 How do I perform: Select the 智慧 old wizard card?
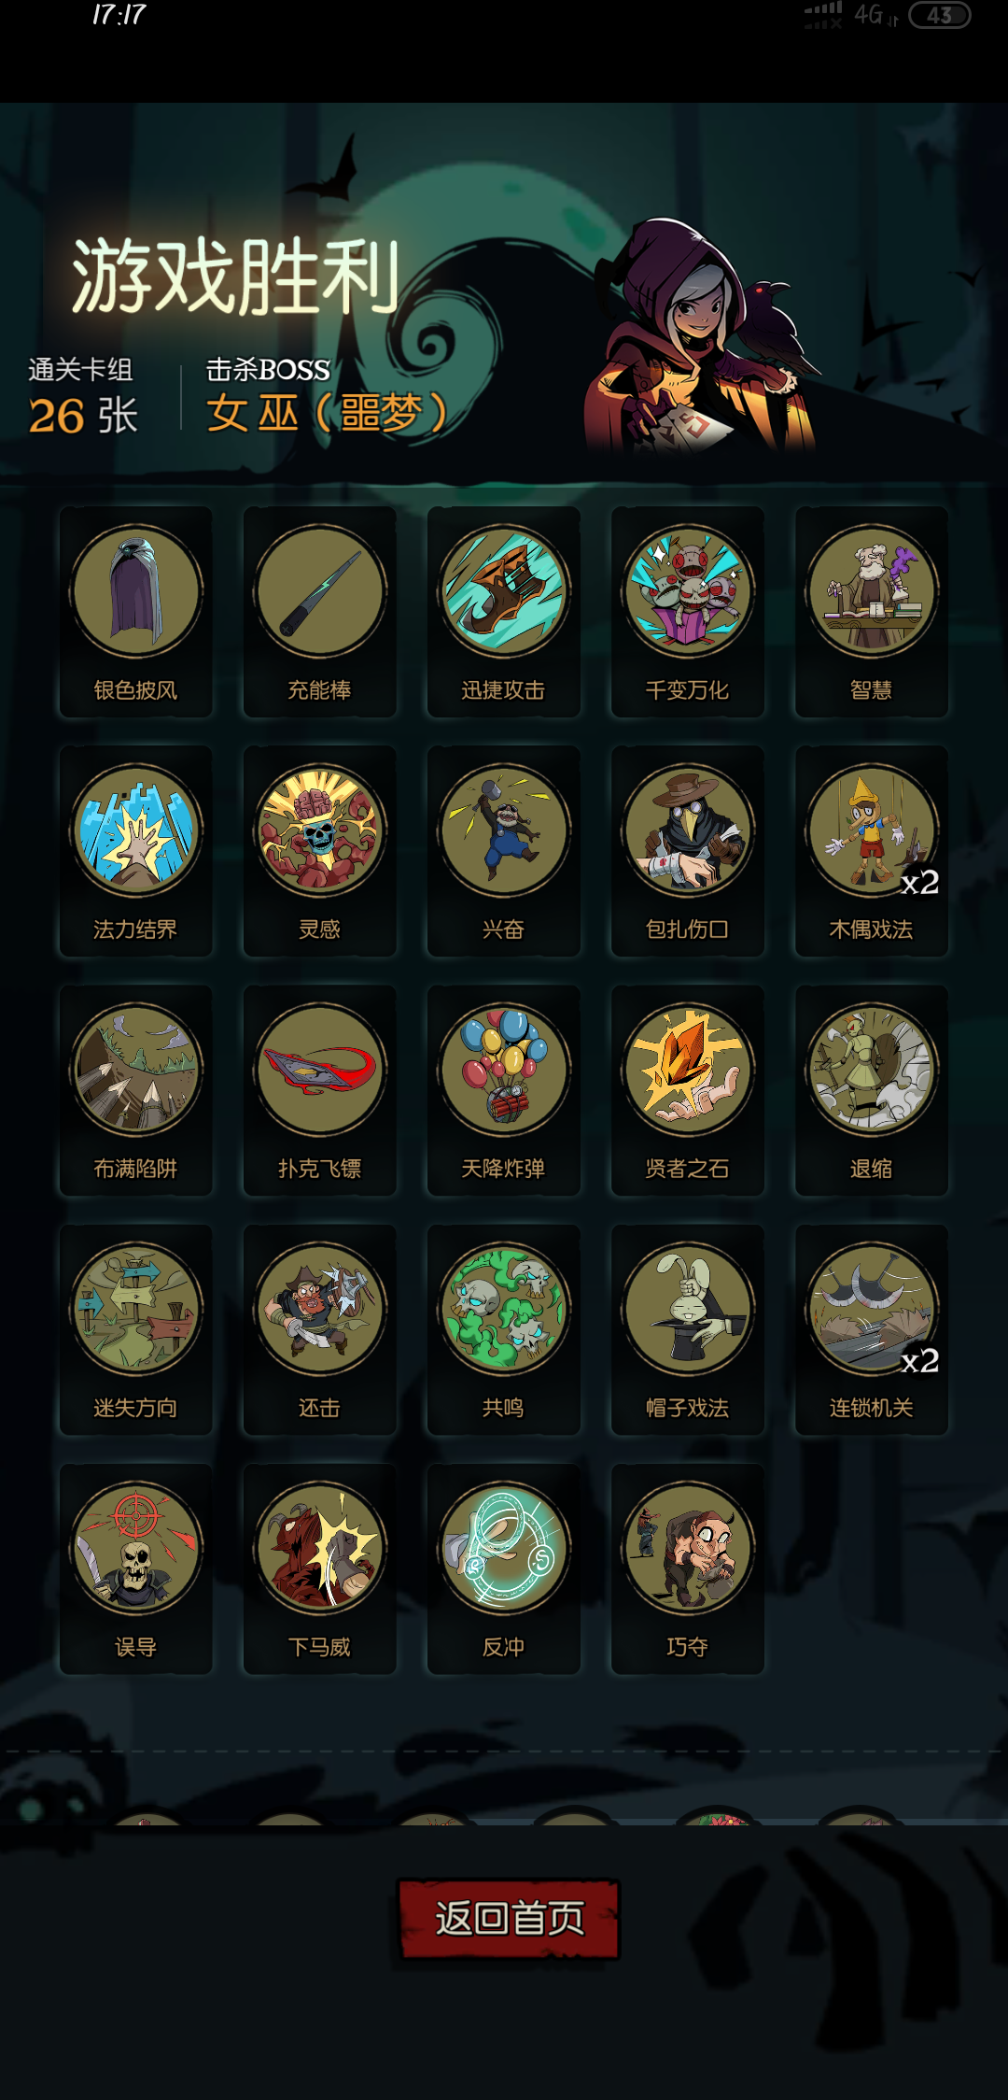pos(872,612)
